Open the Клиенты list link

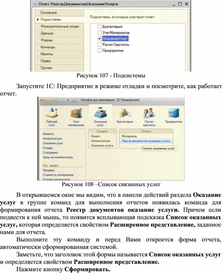48,134
